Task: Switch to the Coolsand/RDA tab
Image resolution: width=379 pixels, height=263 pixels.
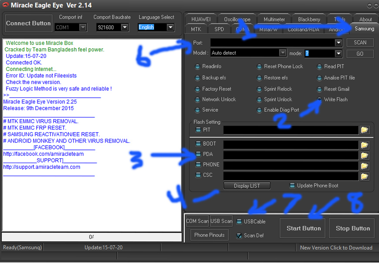Action: click(x=303, y=29)
